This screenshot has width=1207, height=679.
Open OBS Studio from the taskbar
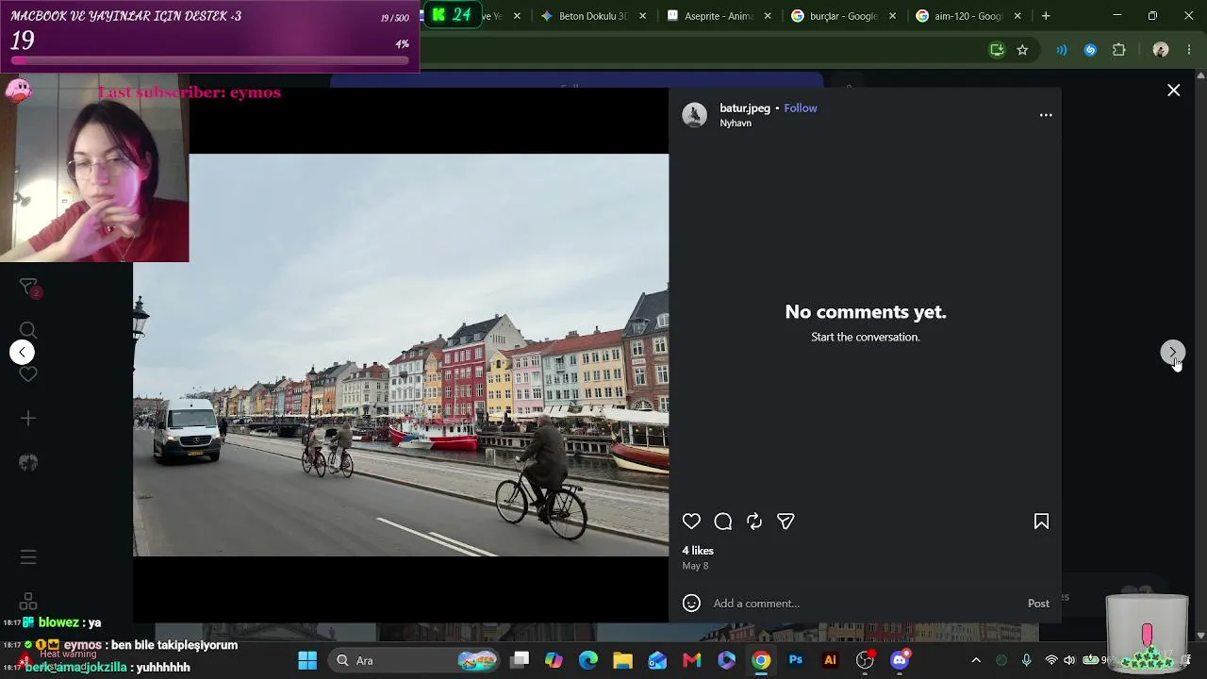click(865, 660)
